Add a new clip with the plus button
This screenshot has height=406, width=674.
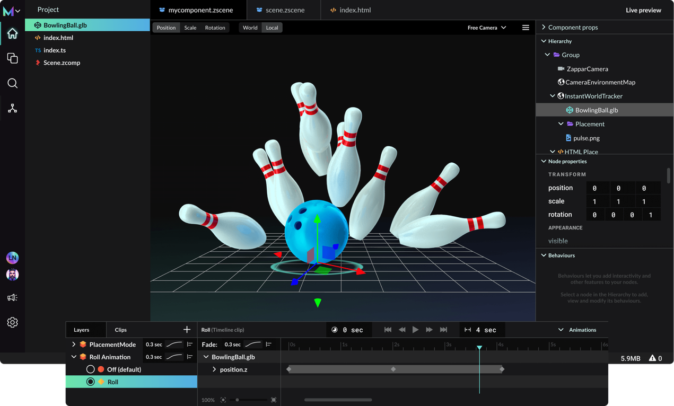[187, 329]
